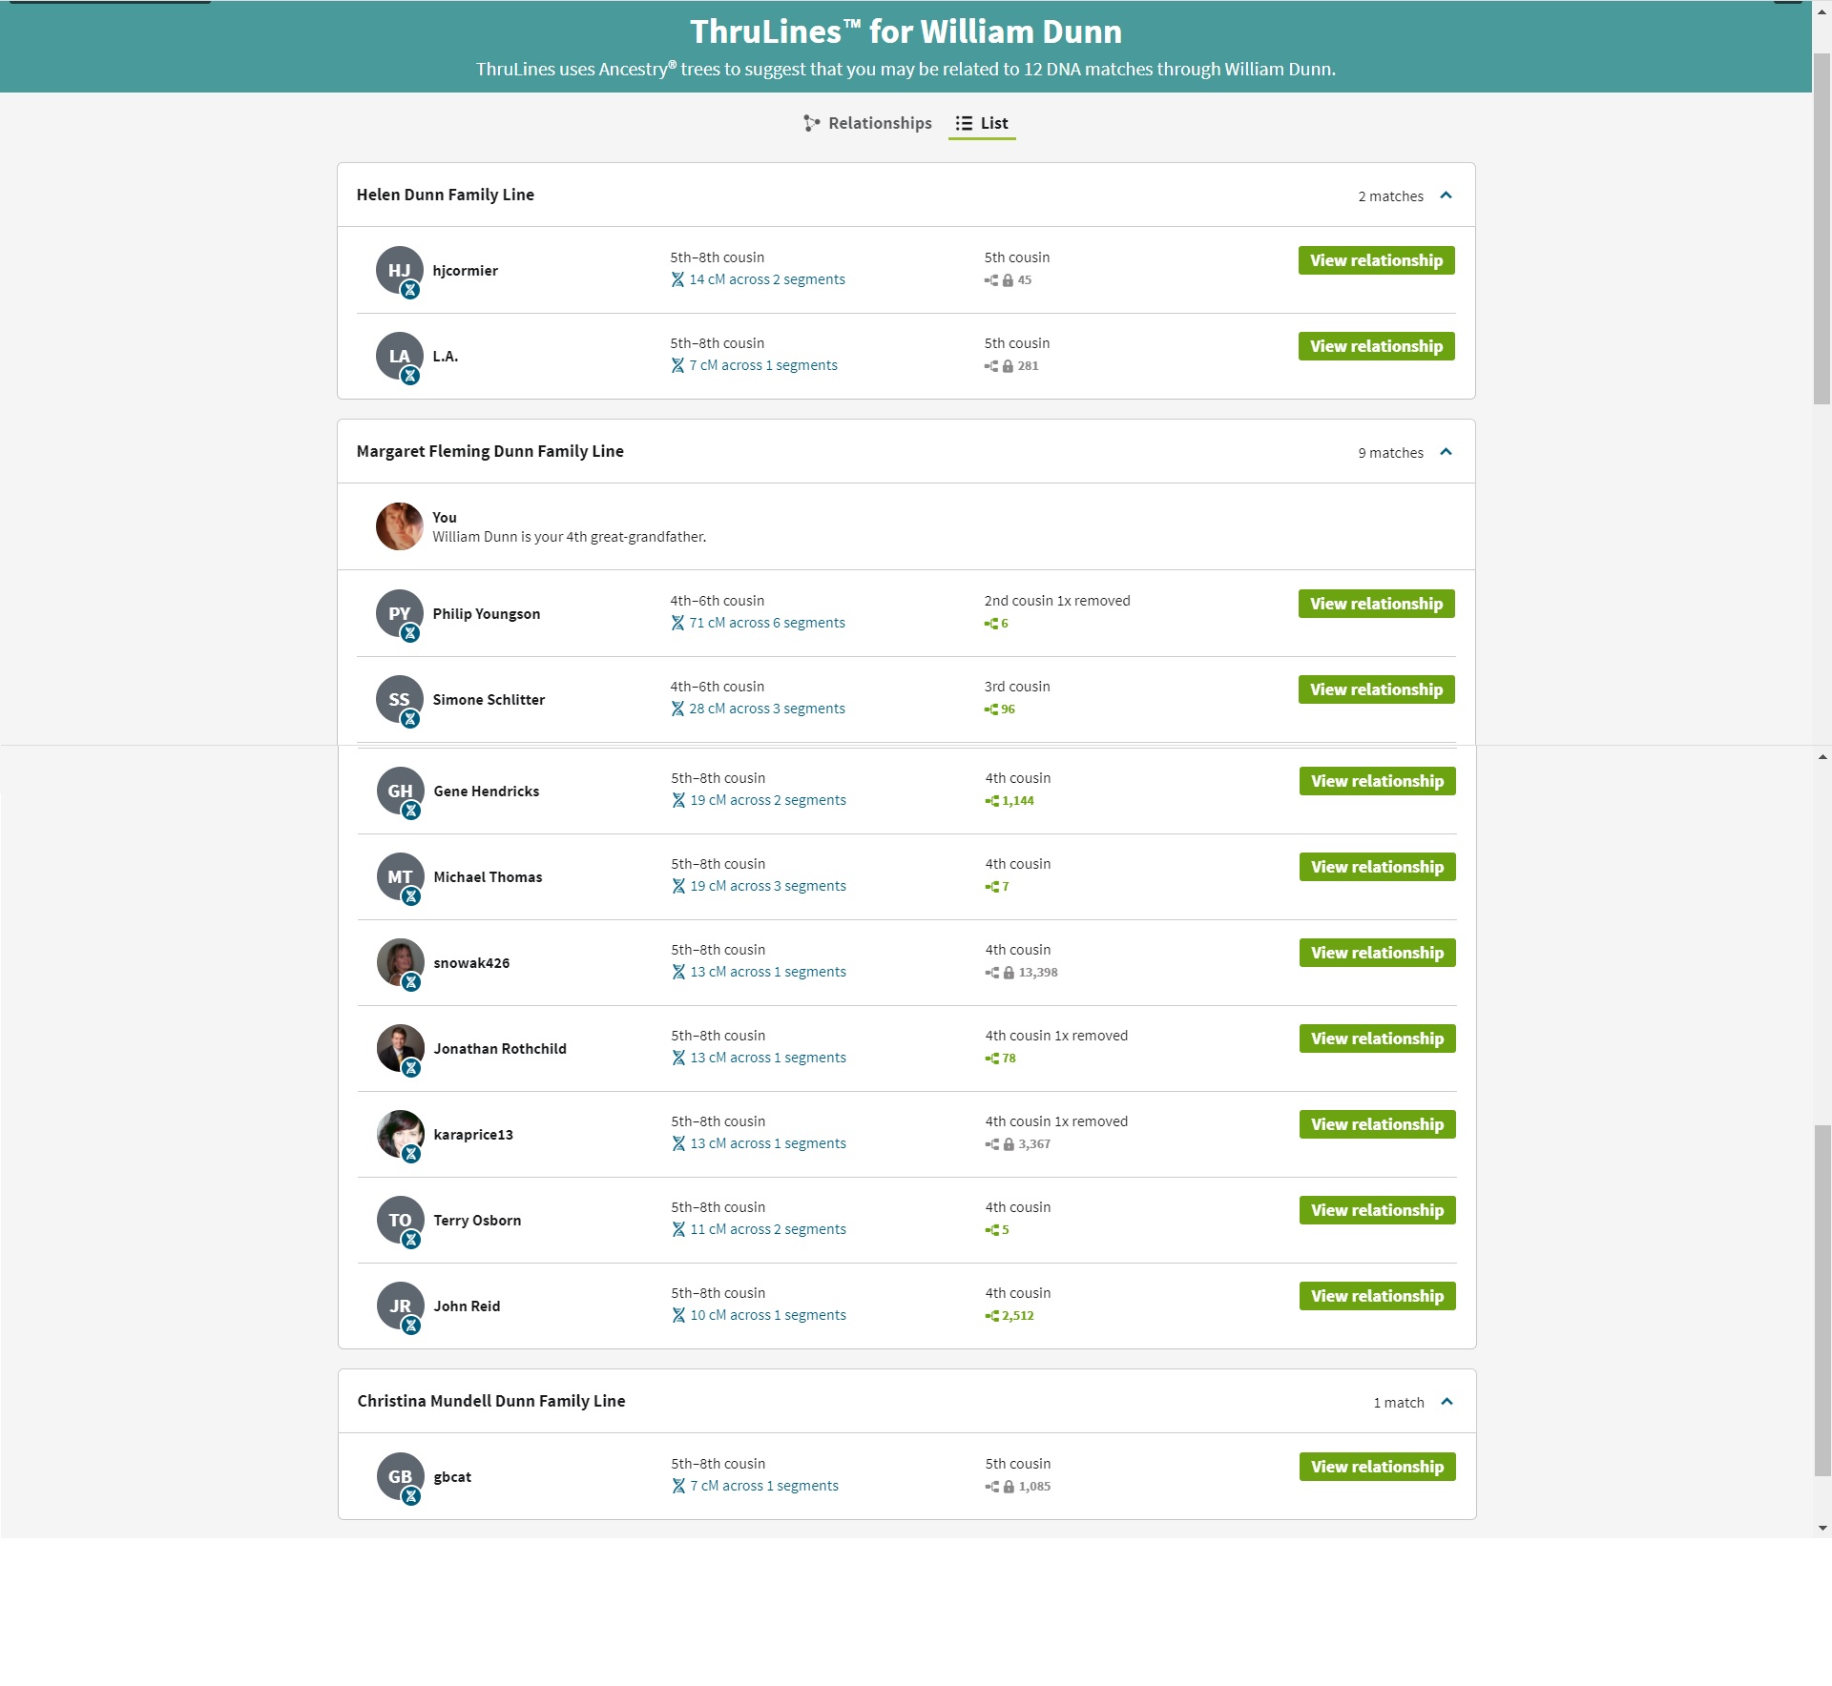View relationship for Gene Hendricks
Image resolution: width=1832 pixels, height=1686 pixels.
pos(1377,781)
